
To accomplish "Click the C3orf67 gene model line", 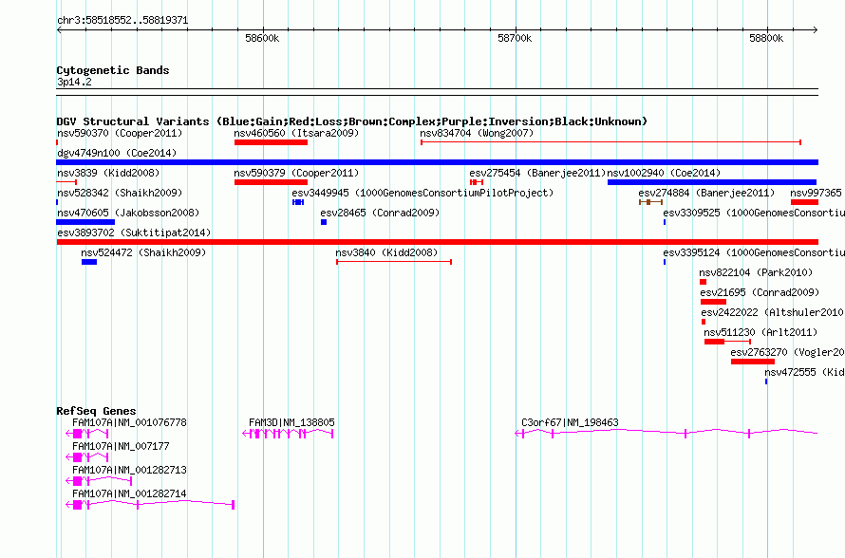I will (667, 433).
